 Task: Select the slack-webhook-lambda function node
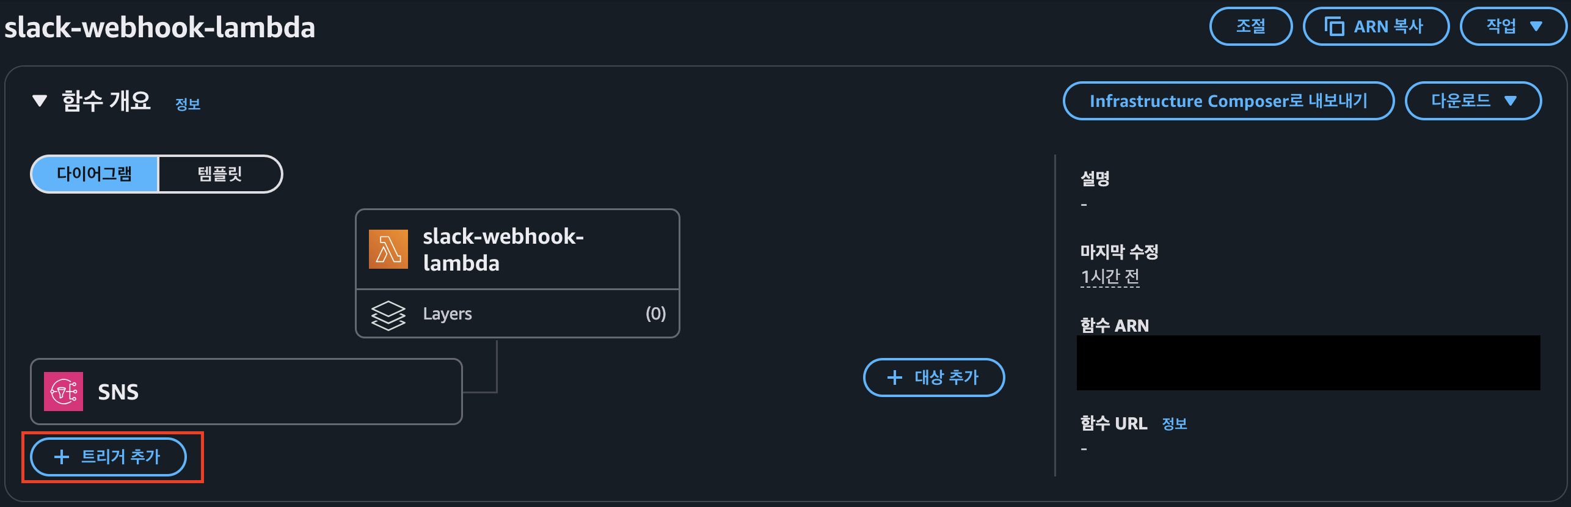coord(517,249)
